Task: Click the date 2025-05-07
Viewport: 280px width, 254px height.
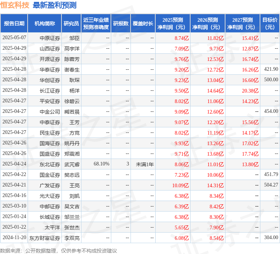Action: [14, 38]
